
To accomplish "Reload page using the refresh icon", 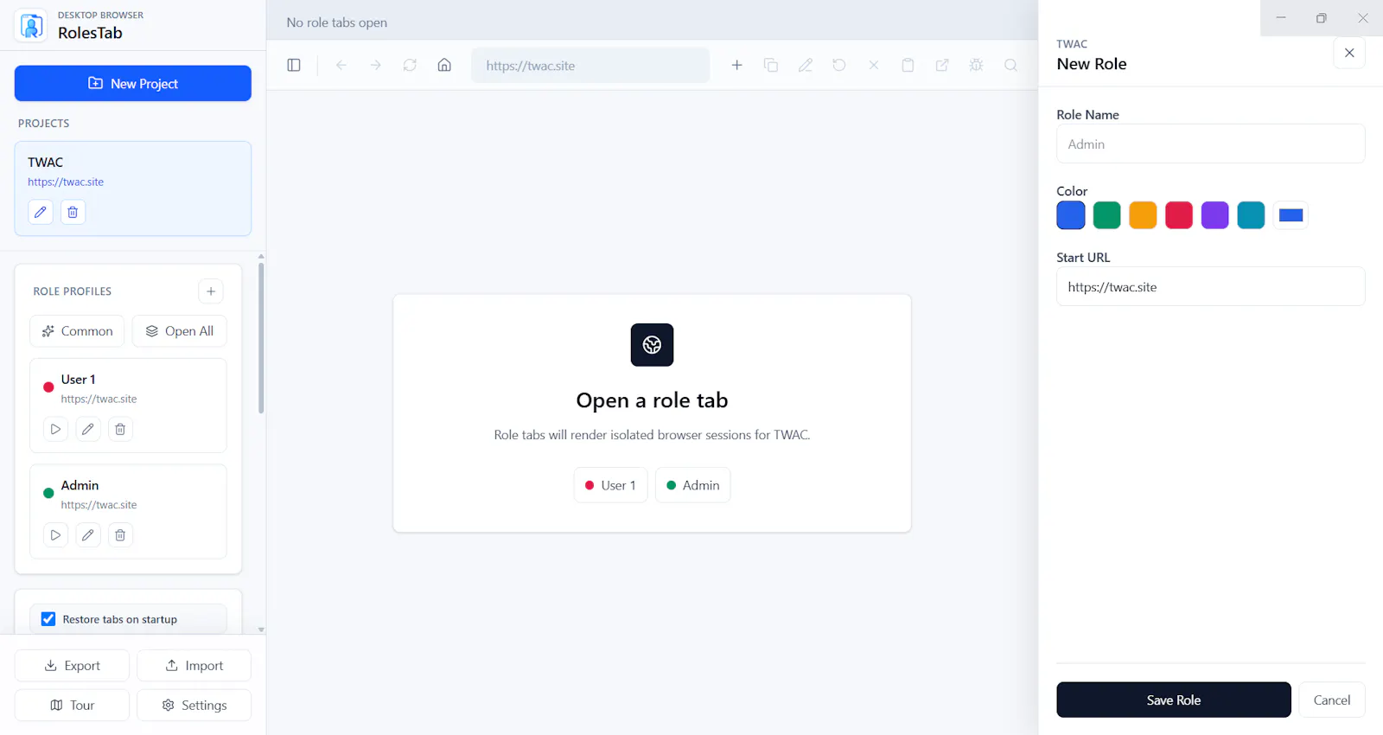I will [410, 65].
